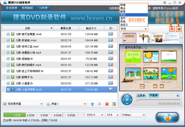Select 商业 in the category list

point(134,8)
